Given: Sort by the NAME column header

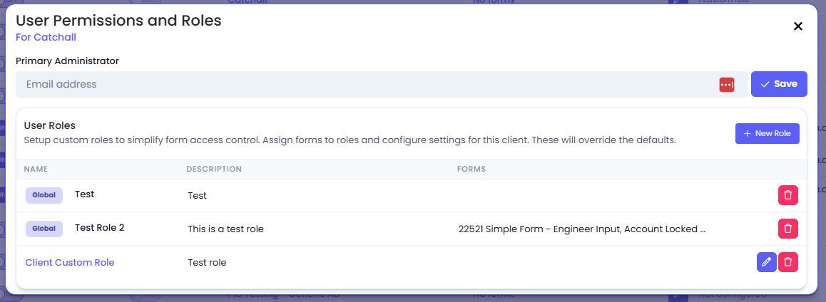Looking at the screenshot, I should 36,169.
